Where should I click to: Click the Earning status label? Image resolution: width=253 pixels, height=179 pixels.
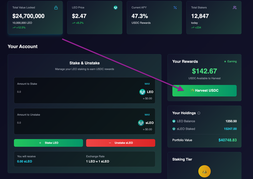tap(232, 61)
